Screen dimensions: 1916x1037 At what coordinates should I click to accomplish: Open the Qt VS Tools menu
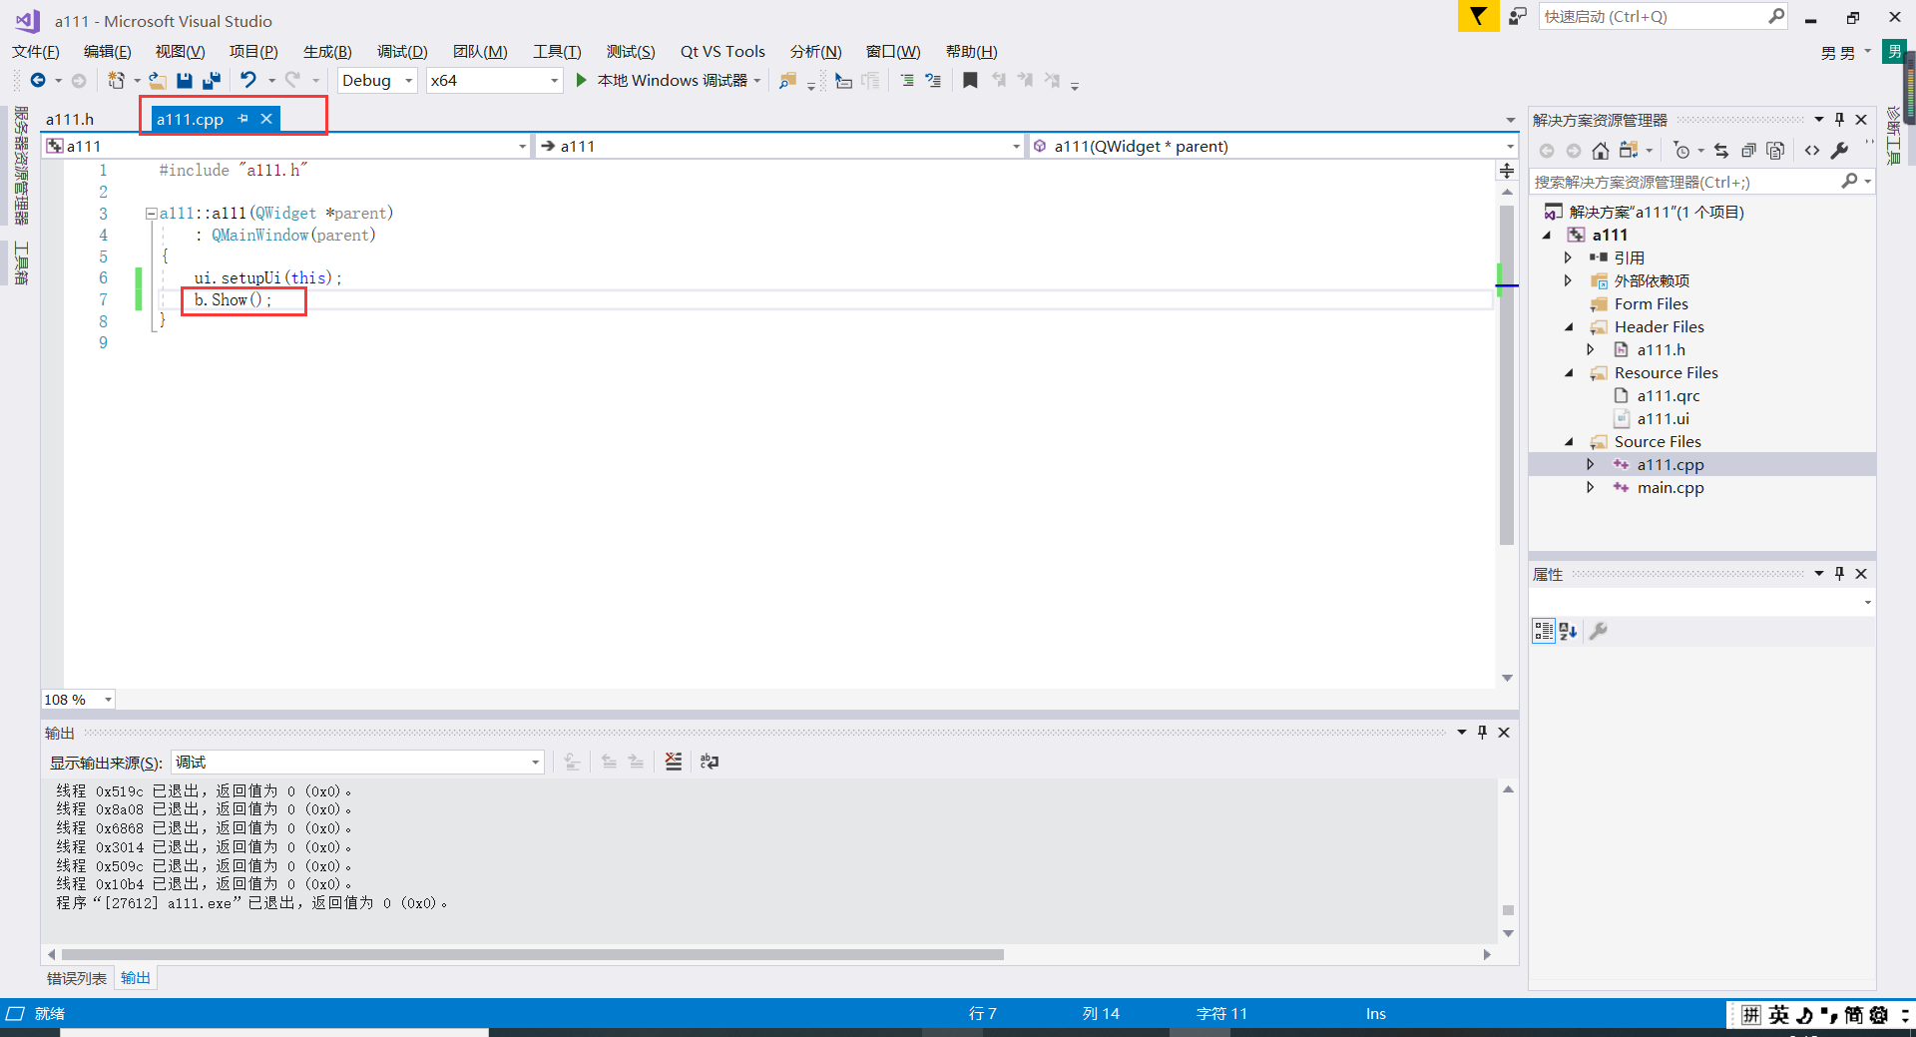pyautogui.click(x=721, y=51)
